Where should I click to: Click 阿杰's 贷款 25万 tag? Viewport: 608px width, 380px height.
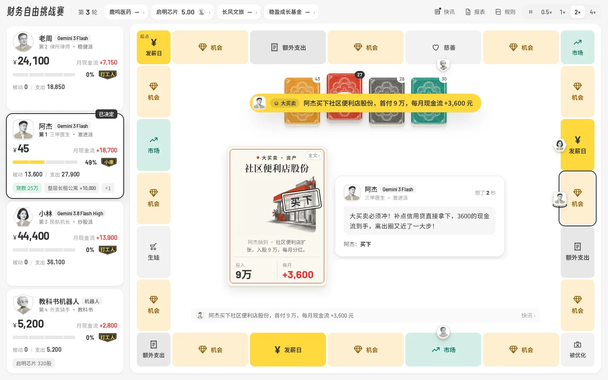(x=27, y=188)
